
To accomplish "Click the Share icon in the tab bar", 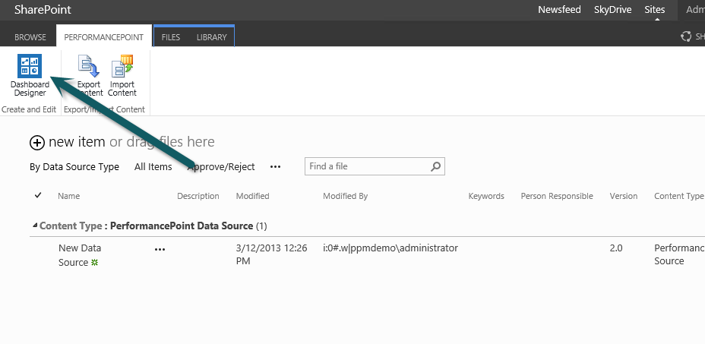I will coord(686,37).
